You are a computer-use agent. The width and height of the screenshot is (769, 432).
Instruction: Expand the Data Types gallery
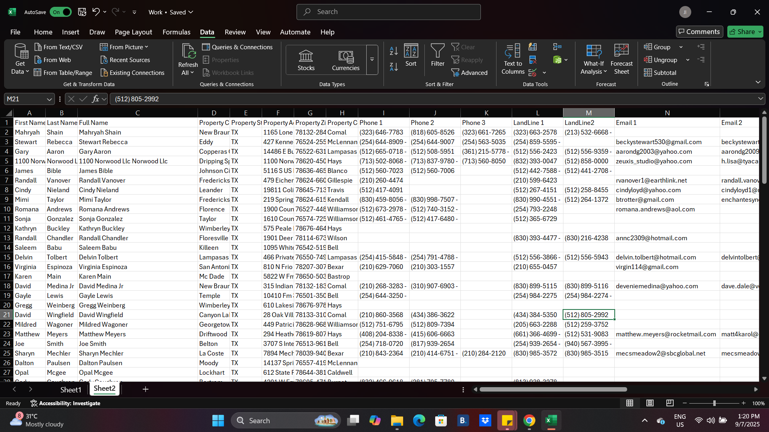click(372, 60)
